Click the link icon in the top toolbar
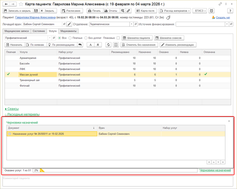Screen dimensions: 237x189 click(129, 10)
